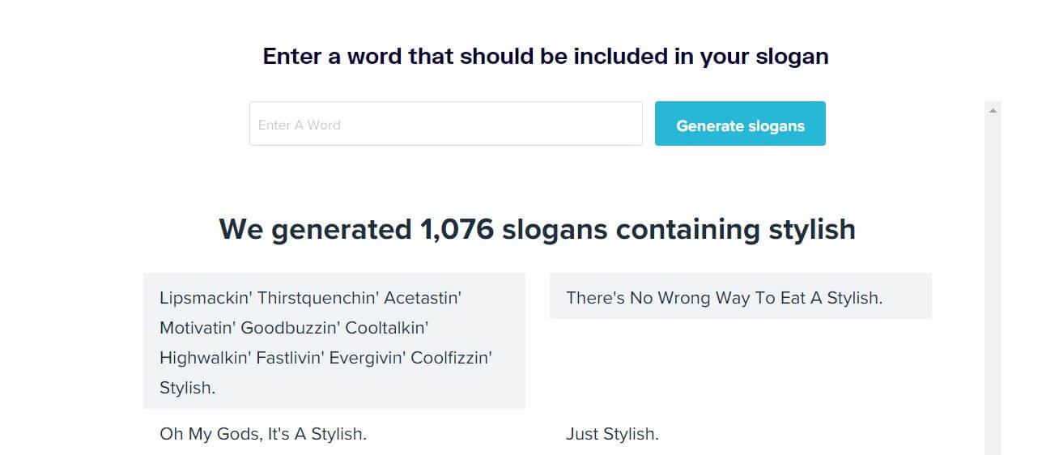Click the scrollbar up arrow
The image size is (1059, 455).
(x=993, y=109)
